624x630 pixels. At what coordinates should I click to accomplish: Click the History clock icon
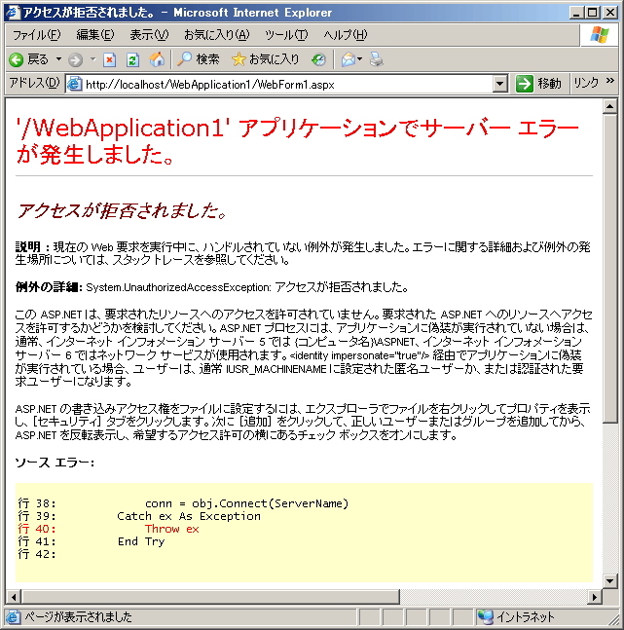coord(318,59)
